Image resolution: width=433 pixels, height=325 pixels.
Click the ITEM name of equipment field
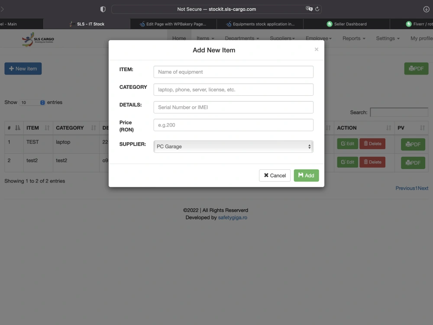(x=233, y=72)
